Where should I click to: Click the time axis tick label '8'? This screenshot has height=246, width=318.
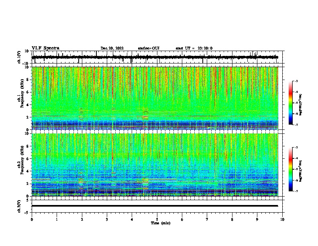232,219
